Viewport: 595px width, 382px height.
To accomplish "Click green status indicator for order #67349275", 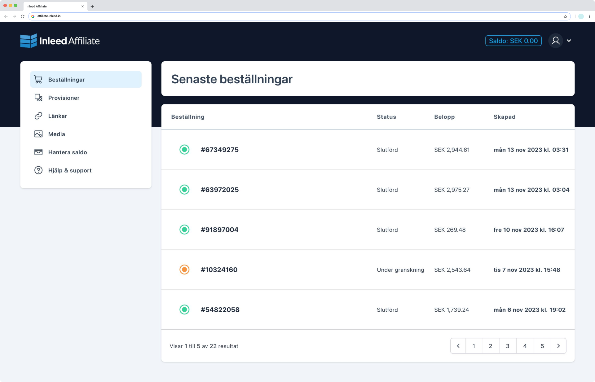I will 184,150.
